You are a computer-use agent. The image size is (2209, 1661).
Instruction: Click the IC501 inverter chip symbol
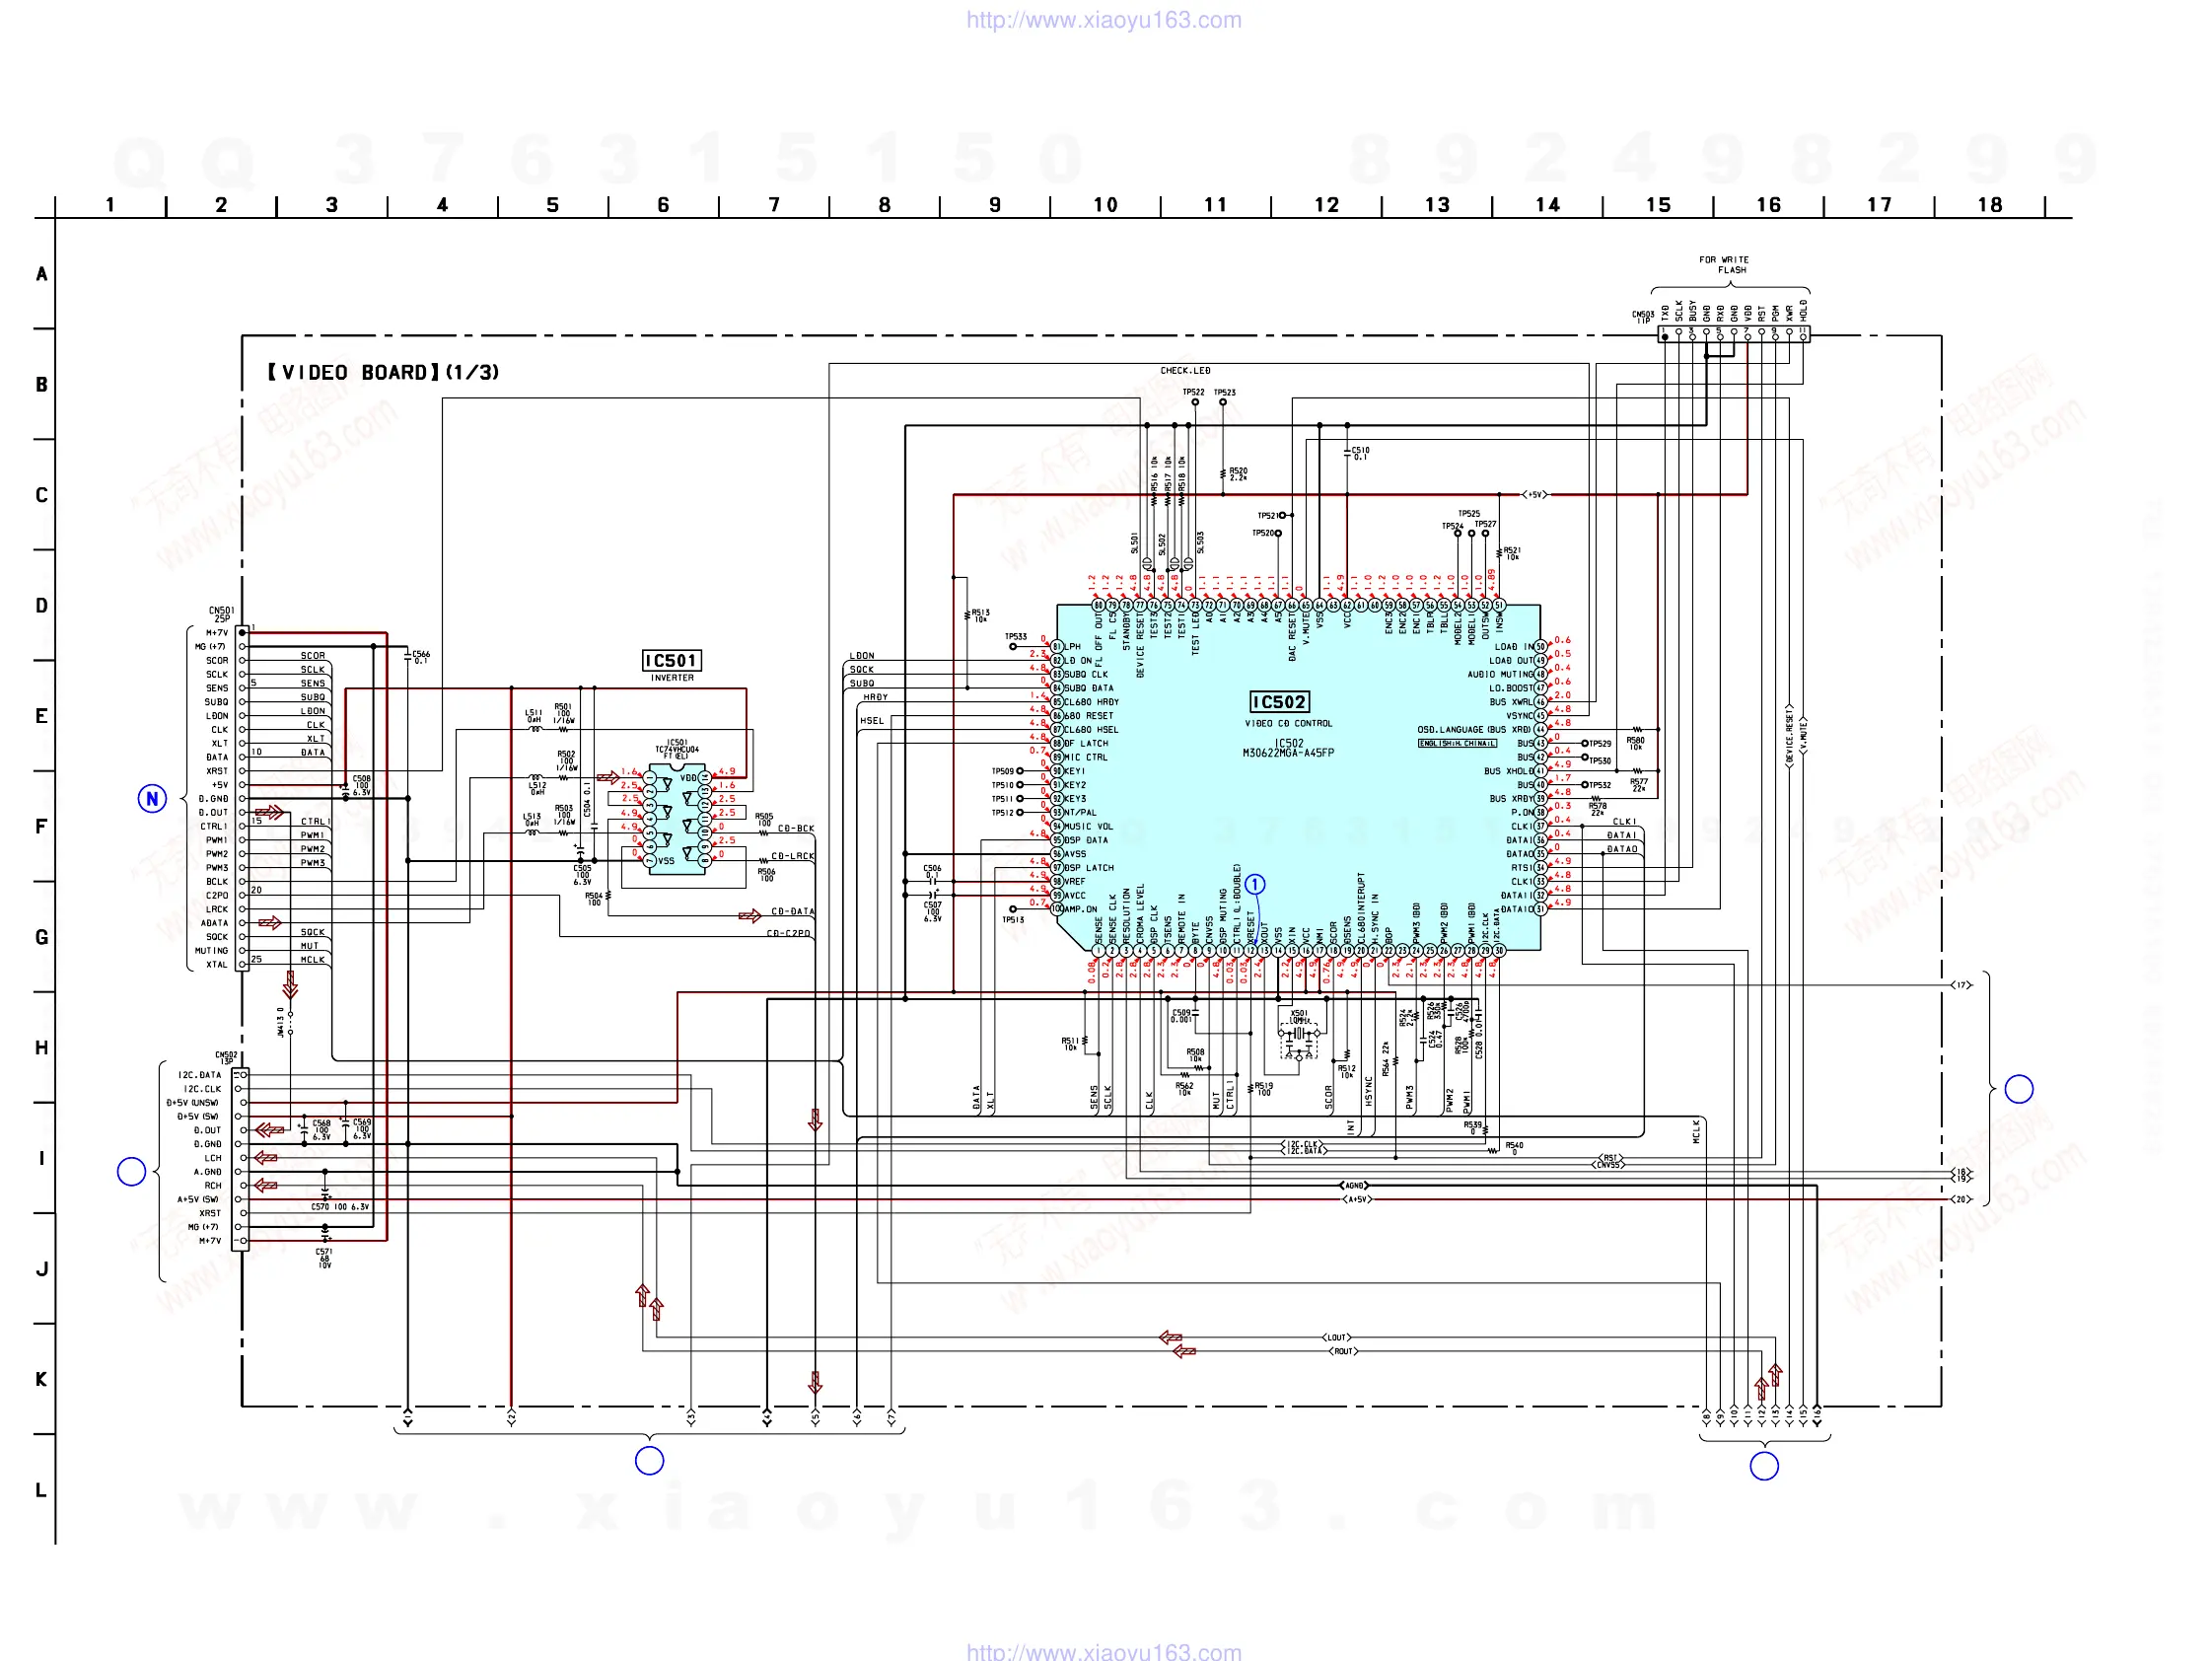coord(677,819)
